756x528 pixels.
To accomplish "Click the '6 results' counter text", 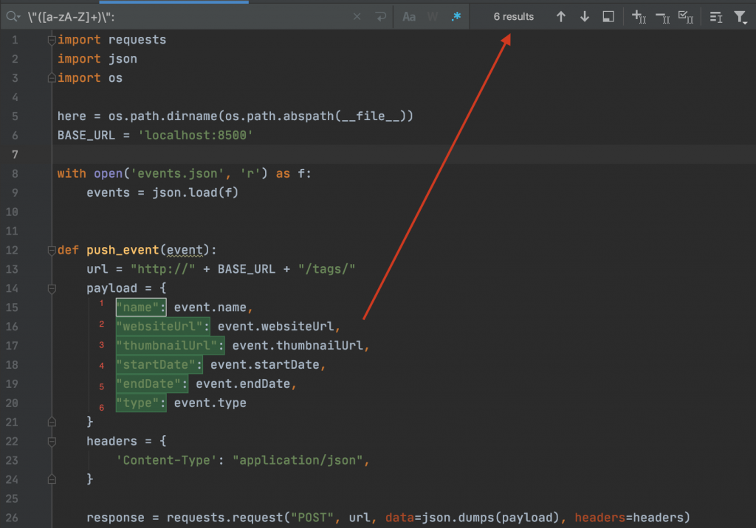I will [x=514, y=17].
